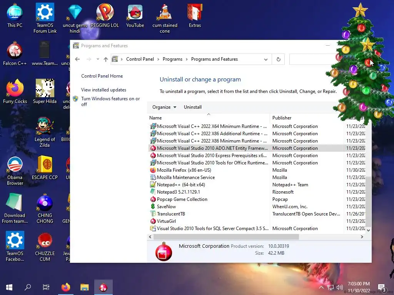Select the VirtuaGirl program entry
This screenshot has height=295, width=394.
(257, 221)
